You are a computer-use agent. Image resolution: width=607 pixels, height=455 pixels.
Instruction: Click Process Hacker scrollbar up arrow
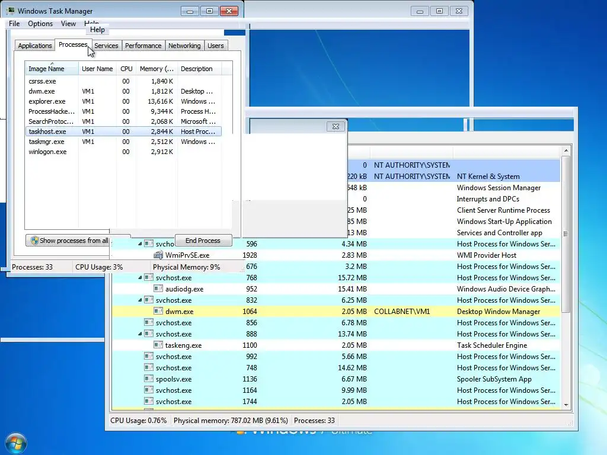[x=566, y=150]
